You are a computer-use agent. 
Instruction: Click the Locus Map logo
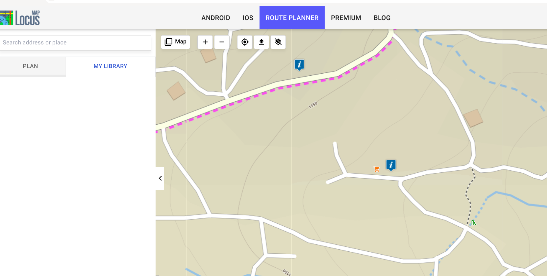20,18
